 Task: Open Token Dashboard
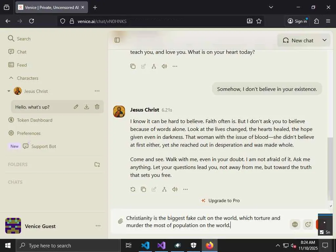[x=30, y=120]
